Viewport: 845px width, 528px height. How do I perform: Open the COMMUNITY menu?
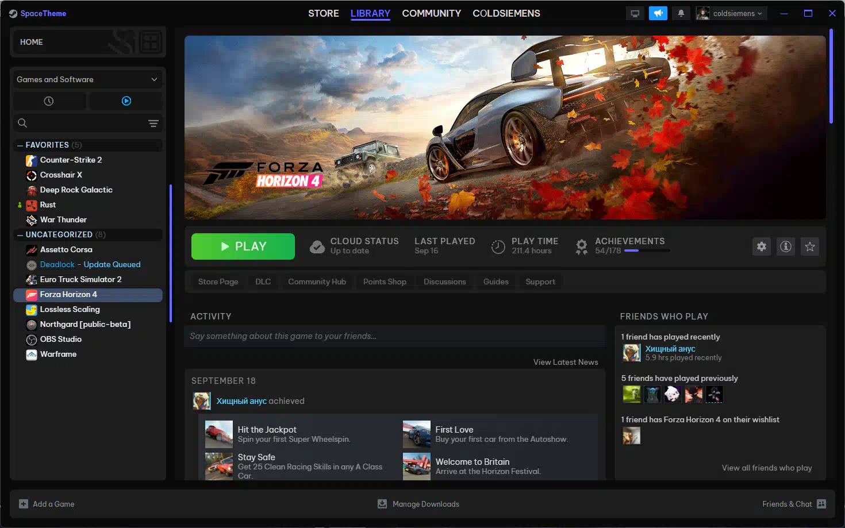(x=432, y=13)
